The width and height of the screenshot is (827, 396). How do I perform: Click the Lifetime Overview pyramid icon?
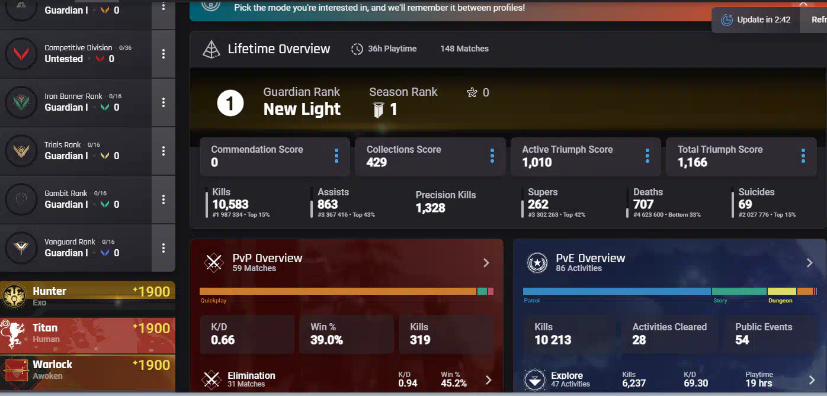coord(211,49)
